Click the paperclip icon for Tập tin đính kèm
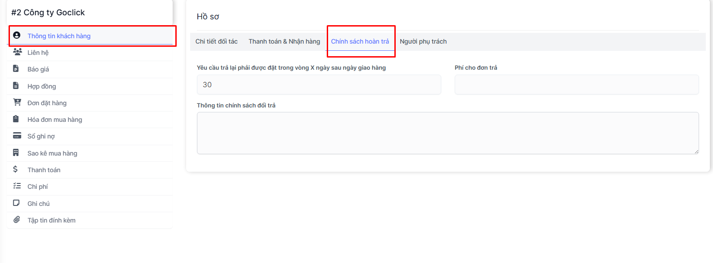This screenshot has height=263, width=713. coord(17,220)
